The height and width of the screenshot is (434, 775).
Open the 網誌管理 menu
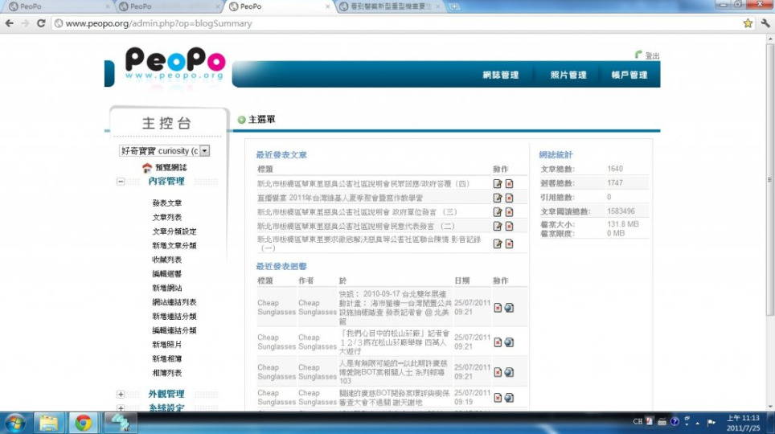point(500,75)
